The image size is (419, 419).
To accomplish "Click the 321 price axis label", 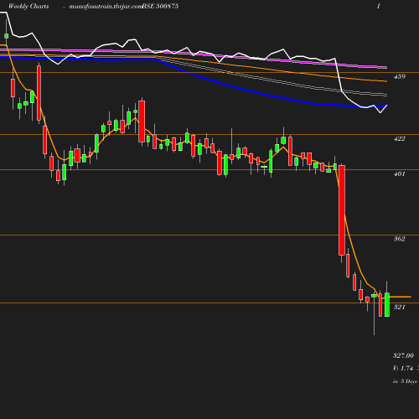I will pyautogui.click(x=400, y=307).
